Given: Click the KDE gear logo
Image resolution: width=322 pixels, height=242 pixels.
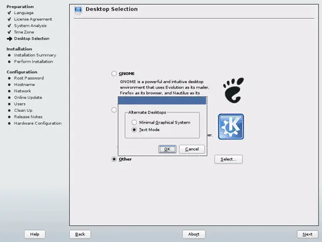Looking at the screenshot, I should 231,127.
